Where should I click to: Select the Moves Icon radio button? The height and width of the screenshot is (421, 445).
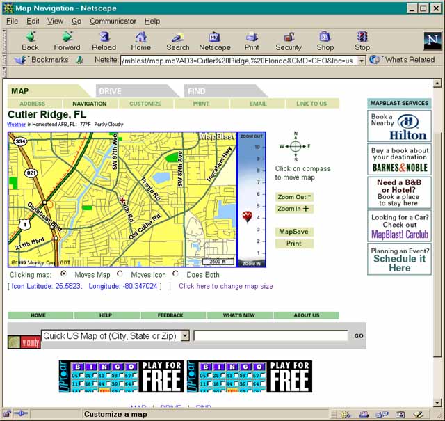[120, 273]
